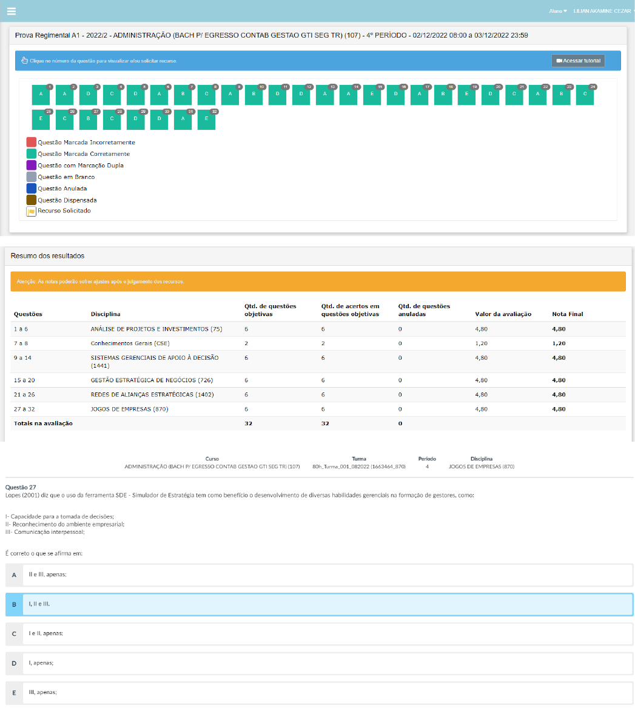Select highlighted option B 'I, II e III'
The image size is (635, 708).
point(318,604)
